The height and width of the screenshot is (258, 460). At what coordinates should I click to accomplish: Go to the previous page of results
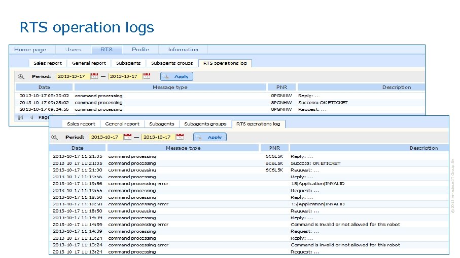(31, 117)
